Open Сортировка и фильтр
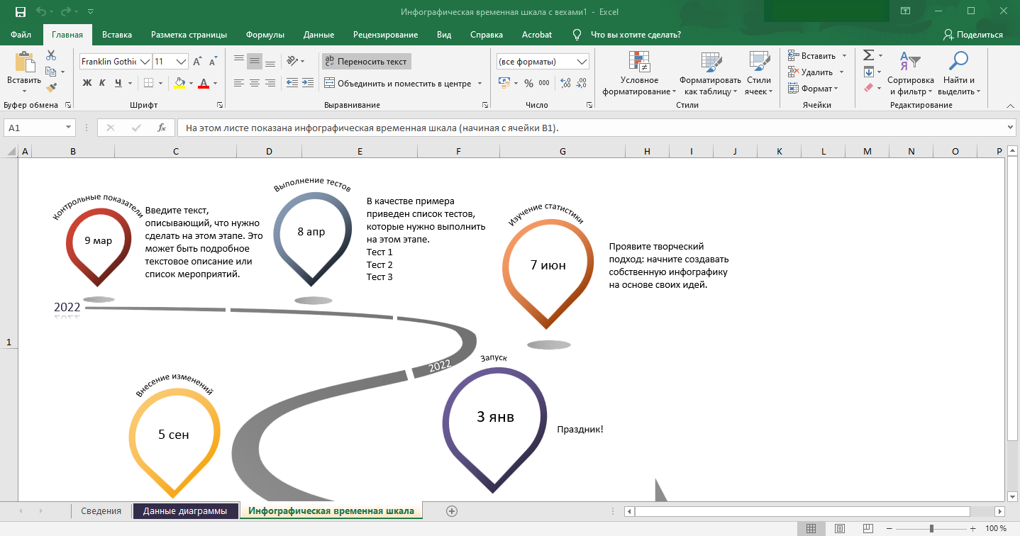Image resolution: width=1020 pixels, height=536 pixels. (910, 74)
